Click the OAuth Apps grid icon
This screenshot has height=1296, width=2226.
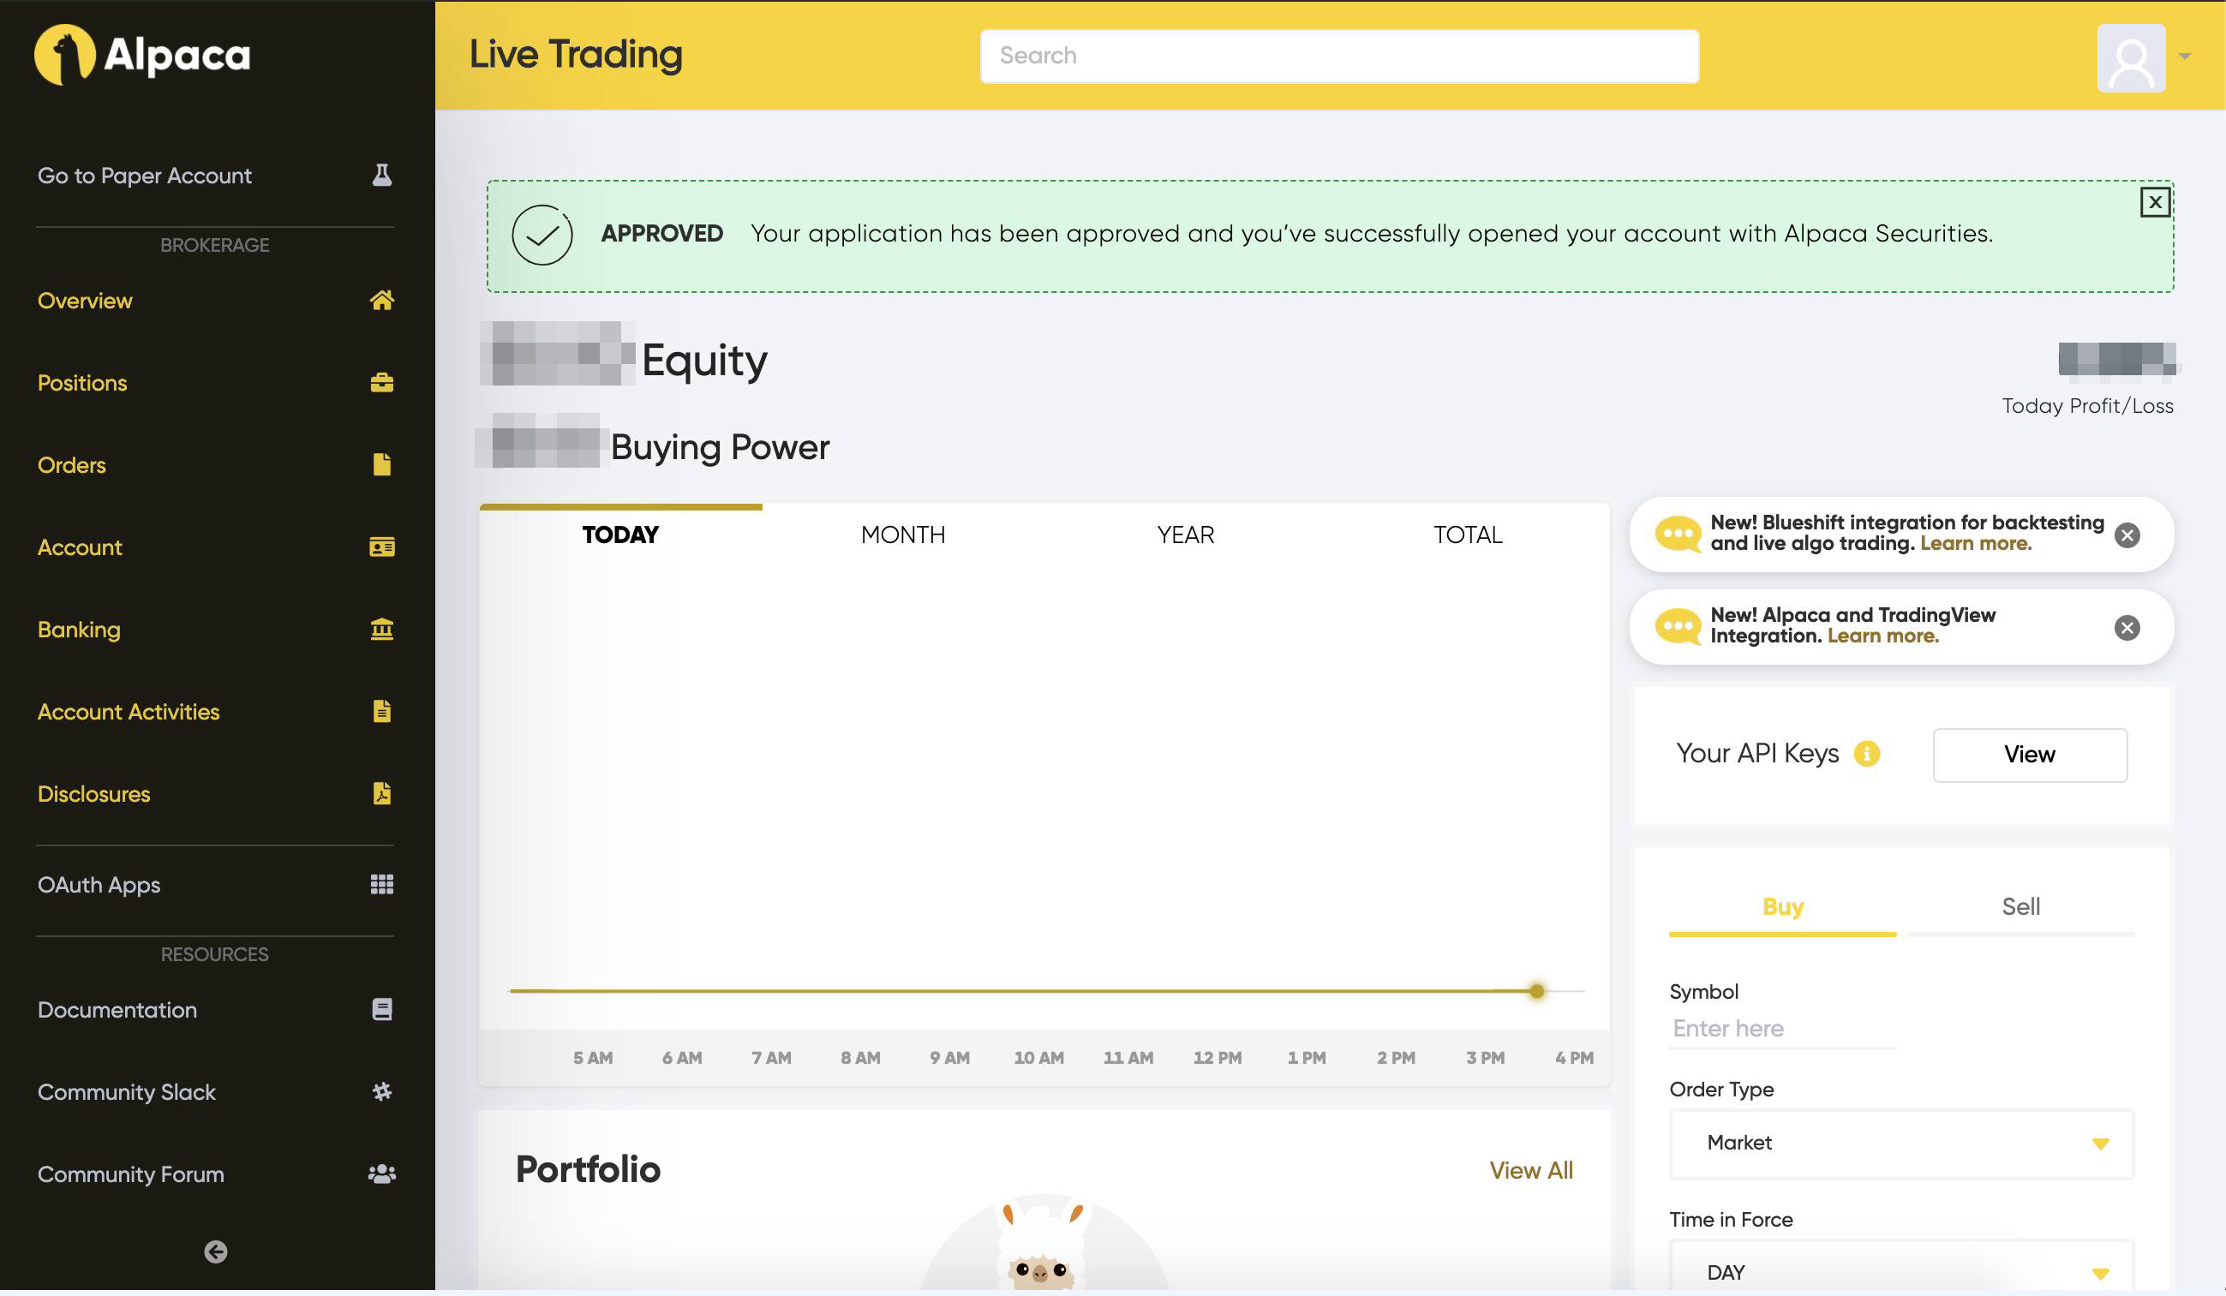(381, 885)
